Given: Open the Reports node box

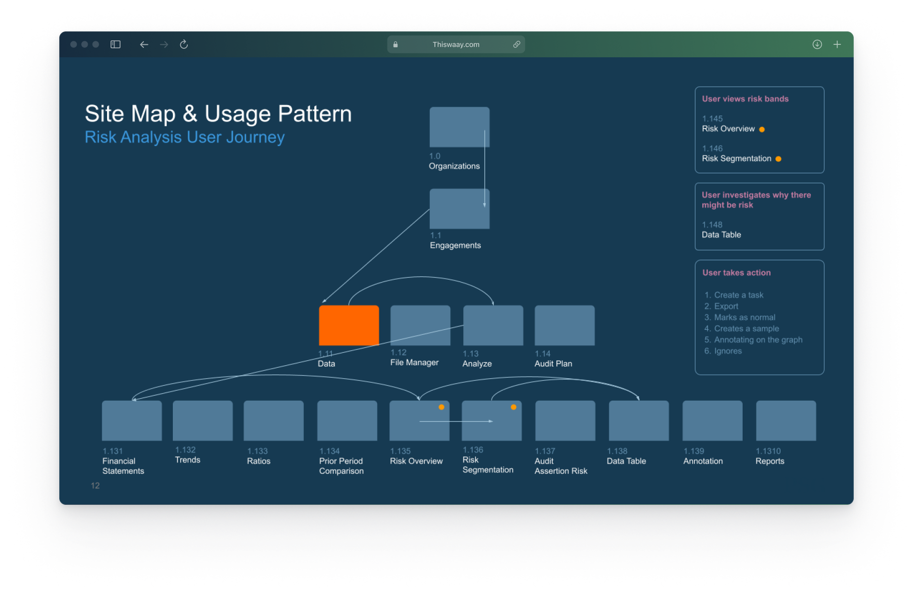Looking at the screenshot, I should (x=785, y=421).
